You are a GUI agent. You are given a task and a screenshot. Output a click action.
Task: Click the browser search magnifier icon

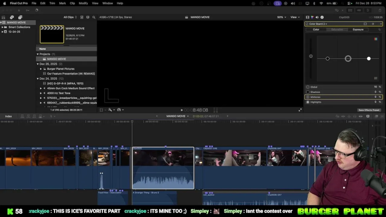click(94, 17)
